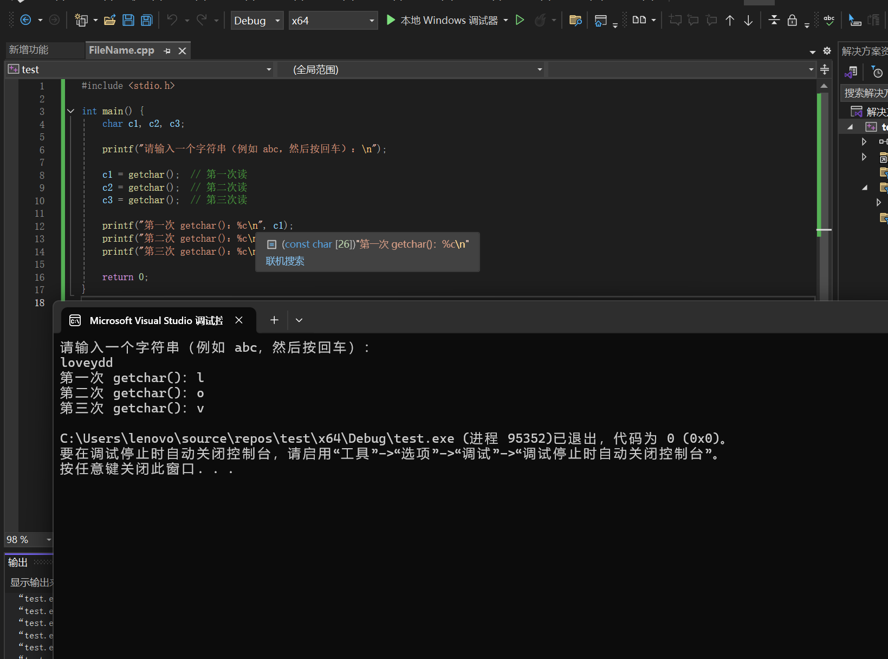The width and height of the screenshot is (888, 659).
Task: Sync Solution Explorer with active document icon
Action: coord(851,71)
